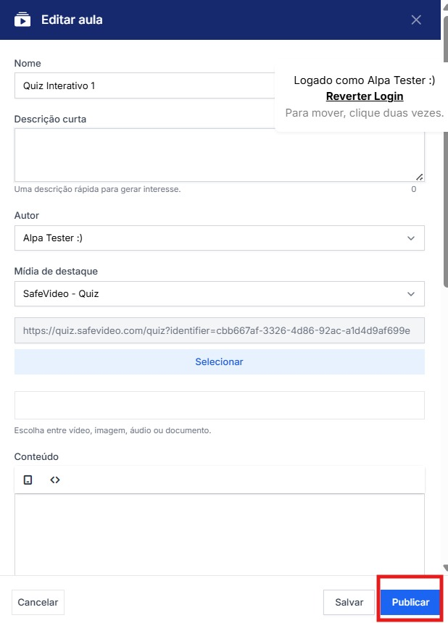Click the Autor dropdown chevron arrow
This screenshot has height=623, width=448.
click(x=411, y=238)
